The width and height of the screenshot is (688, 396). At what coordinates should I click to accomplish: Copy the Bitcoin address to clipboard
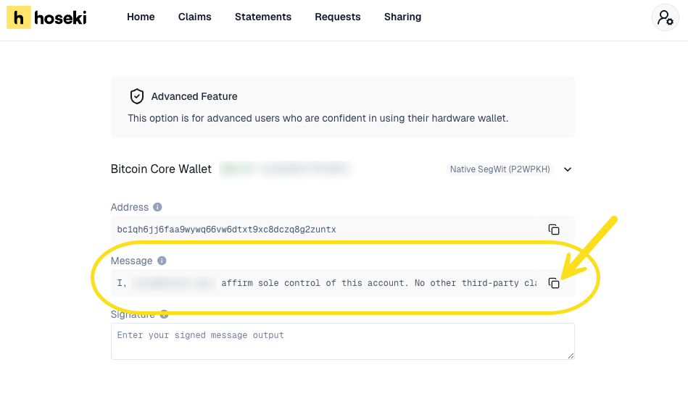(x=554, y=229)
